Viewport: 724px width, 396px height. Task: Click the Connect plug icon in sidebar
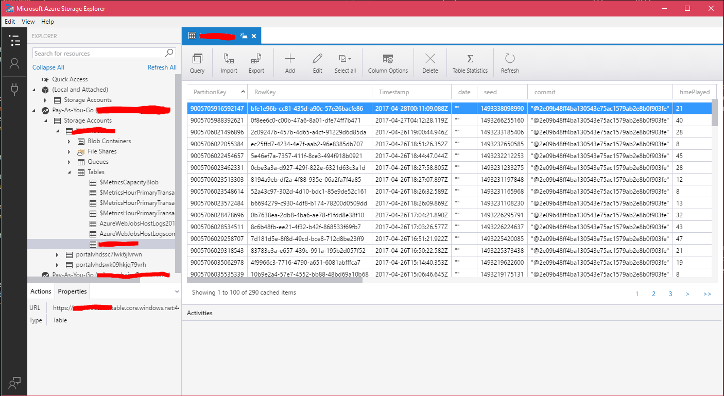pyautogui.click(x=14, y=90)
